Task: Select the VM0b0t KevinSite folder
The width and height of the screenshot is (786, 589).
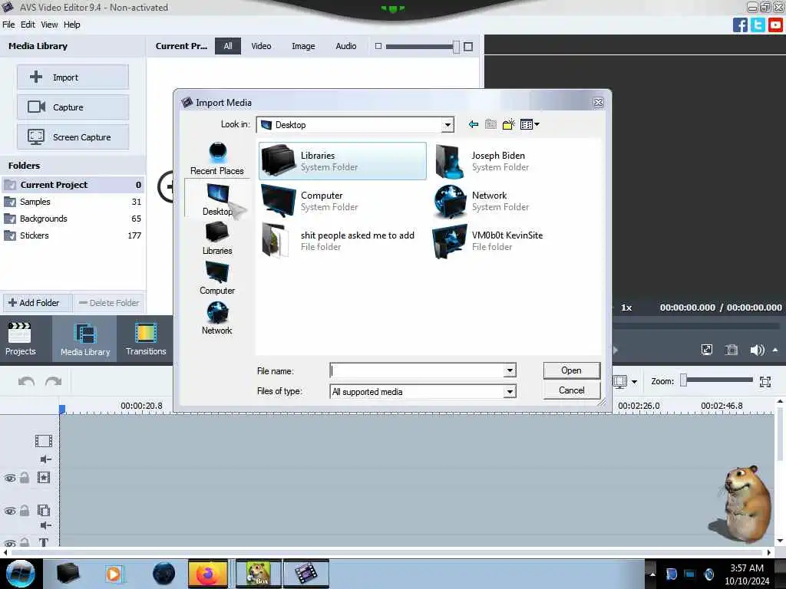Action: point(487,240)
